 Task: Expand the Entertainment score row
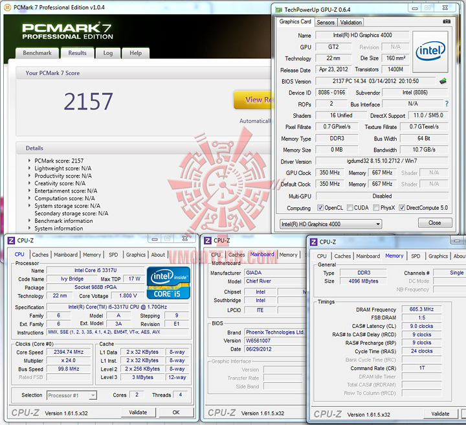point(29,190)
